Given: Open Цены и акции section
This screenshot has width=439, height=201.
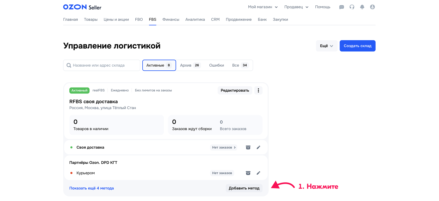Looking at the screenshot, I should pos(116,19).
